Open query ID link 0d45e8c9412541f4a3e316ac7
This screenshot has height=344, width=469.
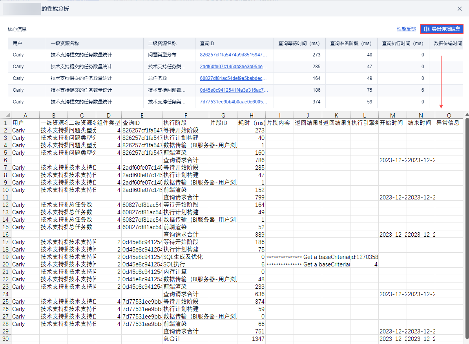pyautogui.click(x=234, y=90)
